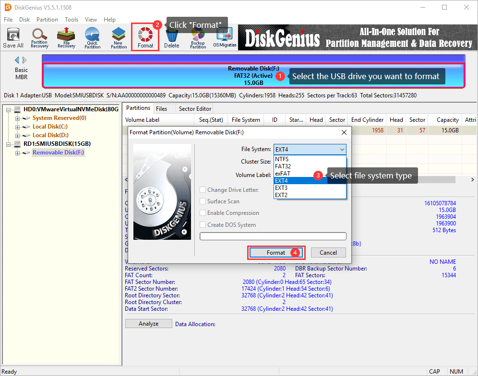Switch to the Sector Editor tab
The height and width of the screenshot is (376, 478).
click(194, 109)
